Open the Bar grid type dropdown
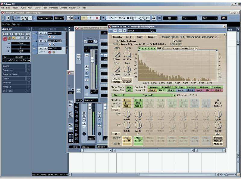Screen dimensions: 241x181 (190, 18)
